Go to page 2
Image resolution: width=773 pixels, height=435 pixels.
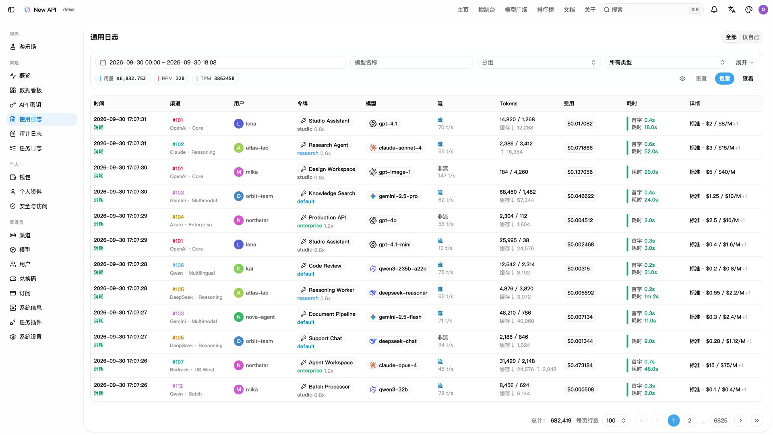coord(690,420)
